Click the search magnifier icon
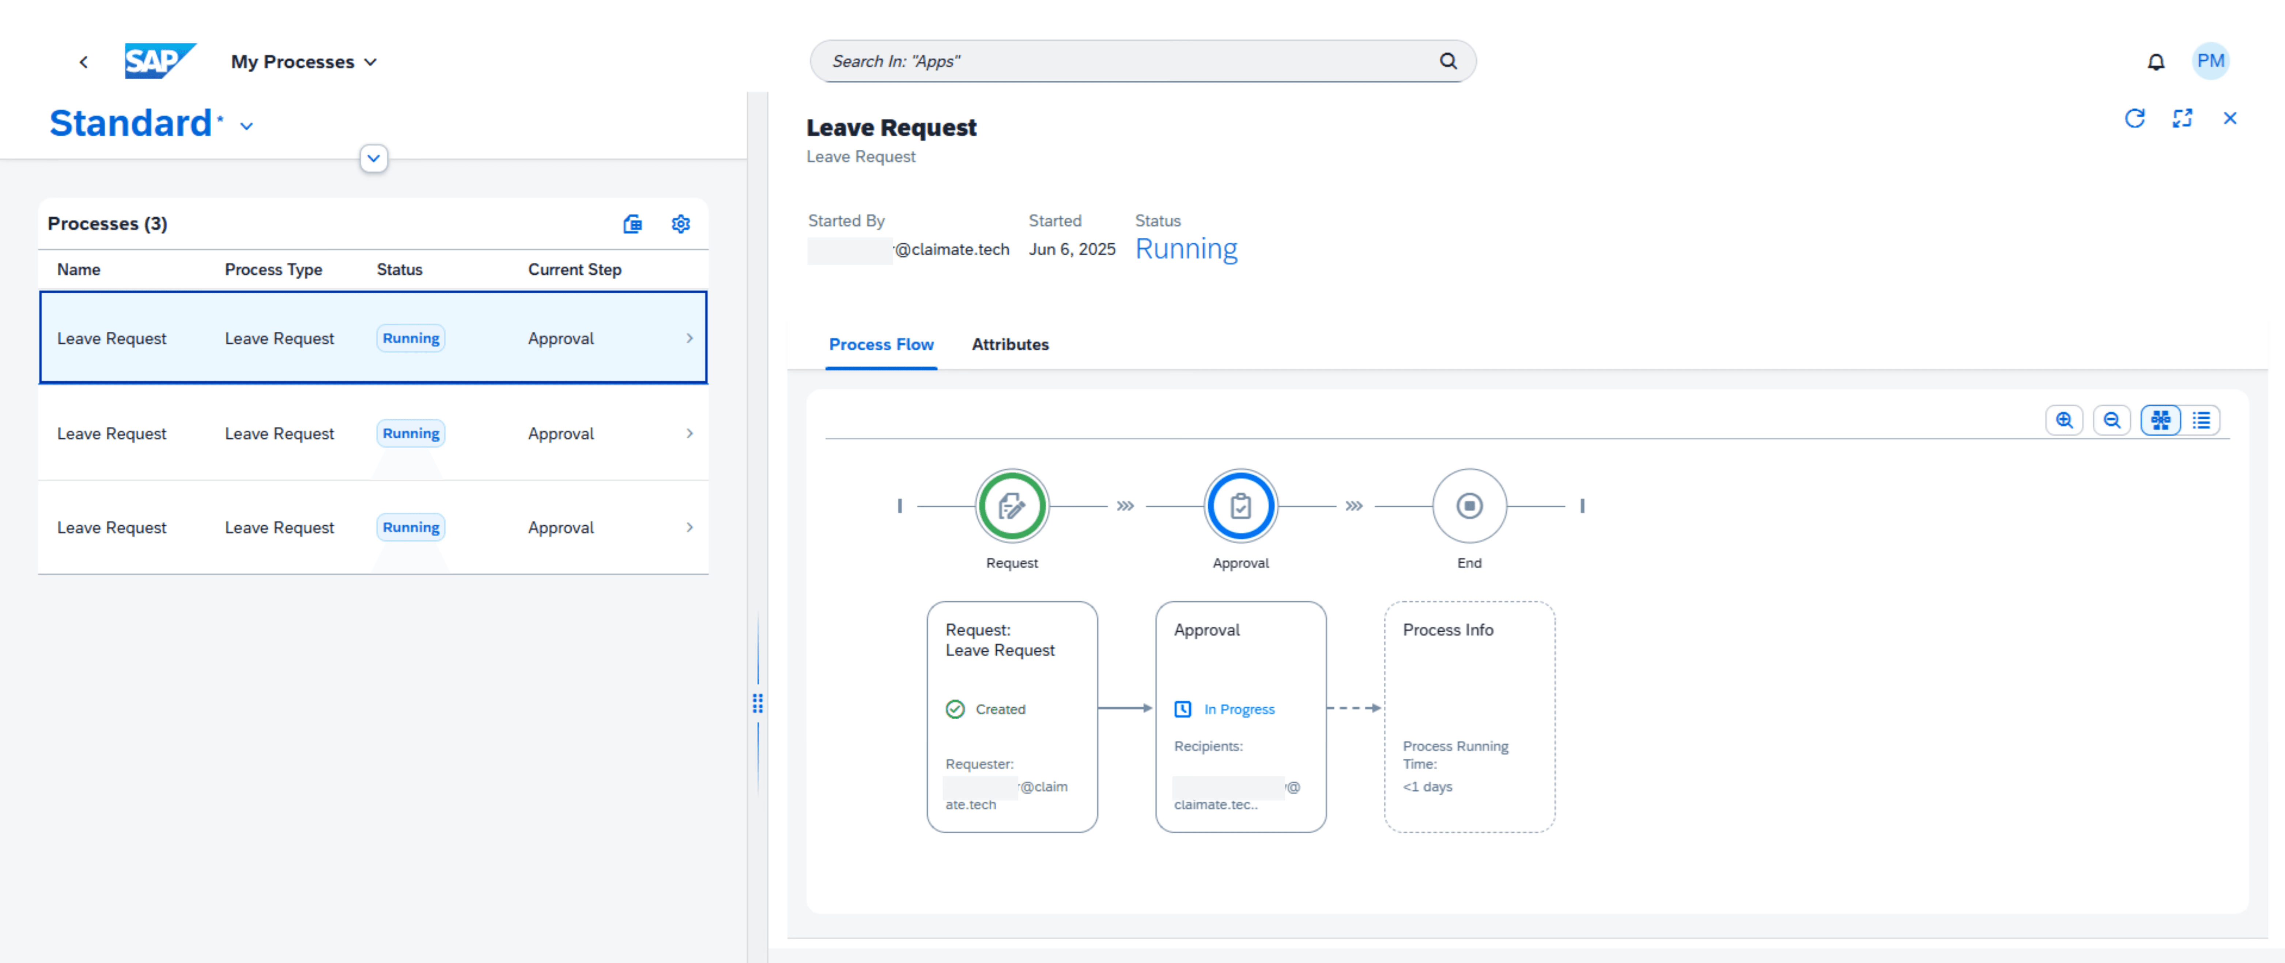 coord(1448,61)
